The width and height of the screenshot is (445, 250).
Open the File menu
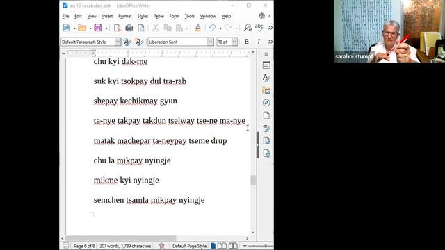pyautogui.click(x=65, y=16)
